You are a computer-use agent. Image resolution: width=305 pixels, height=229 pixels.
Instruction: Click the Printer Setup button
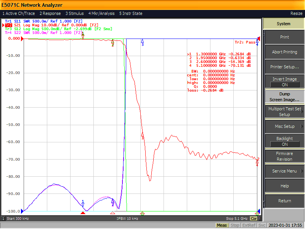tap(284, 67)
